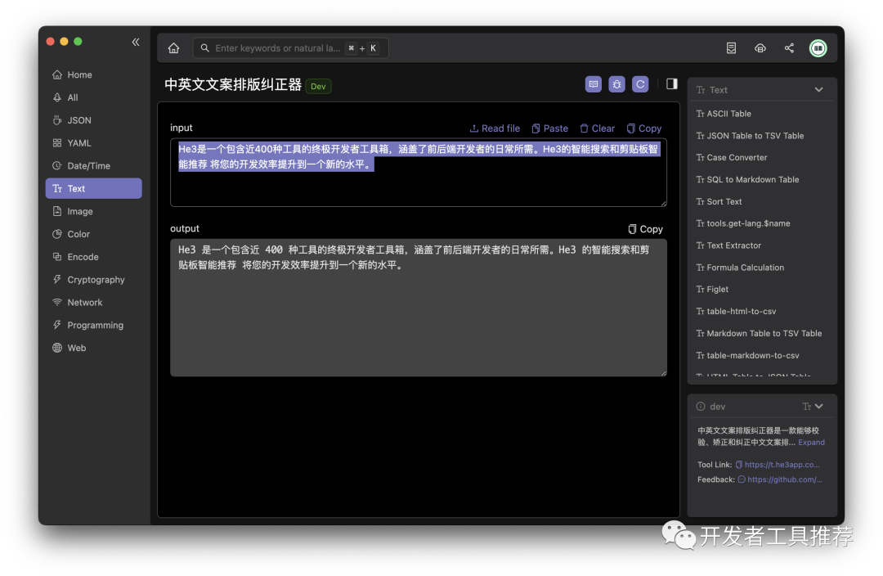883x576 pixels.
Task: Open the dev panel dropdown chevron
Action: coord(819,407)
